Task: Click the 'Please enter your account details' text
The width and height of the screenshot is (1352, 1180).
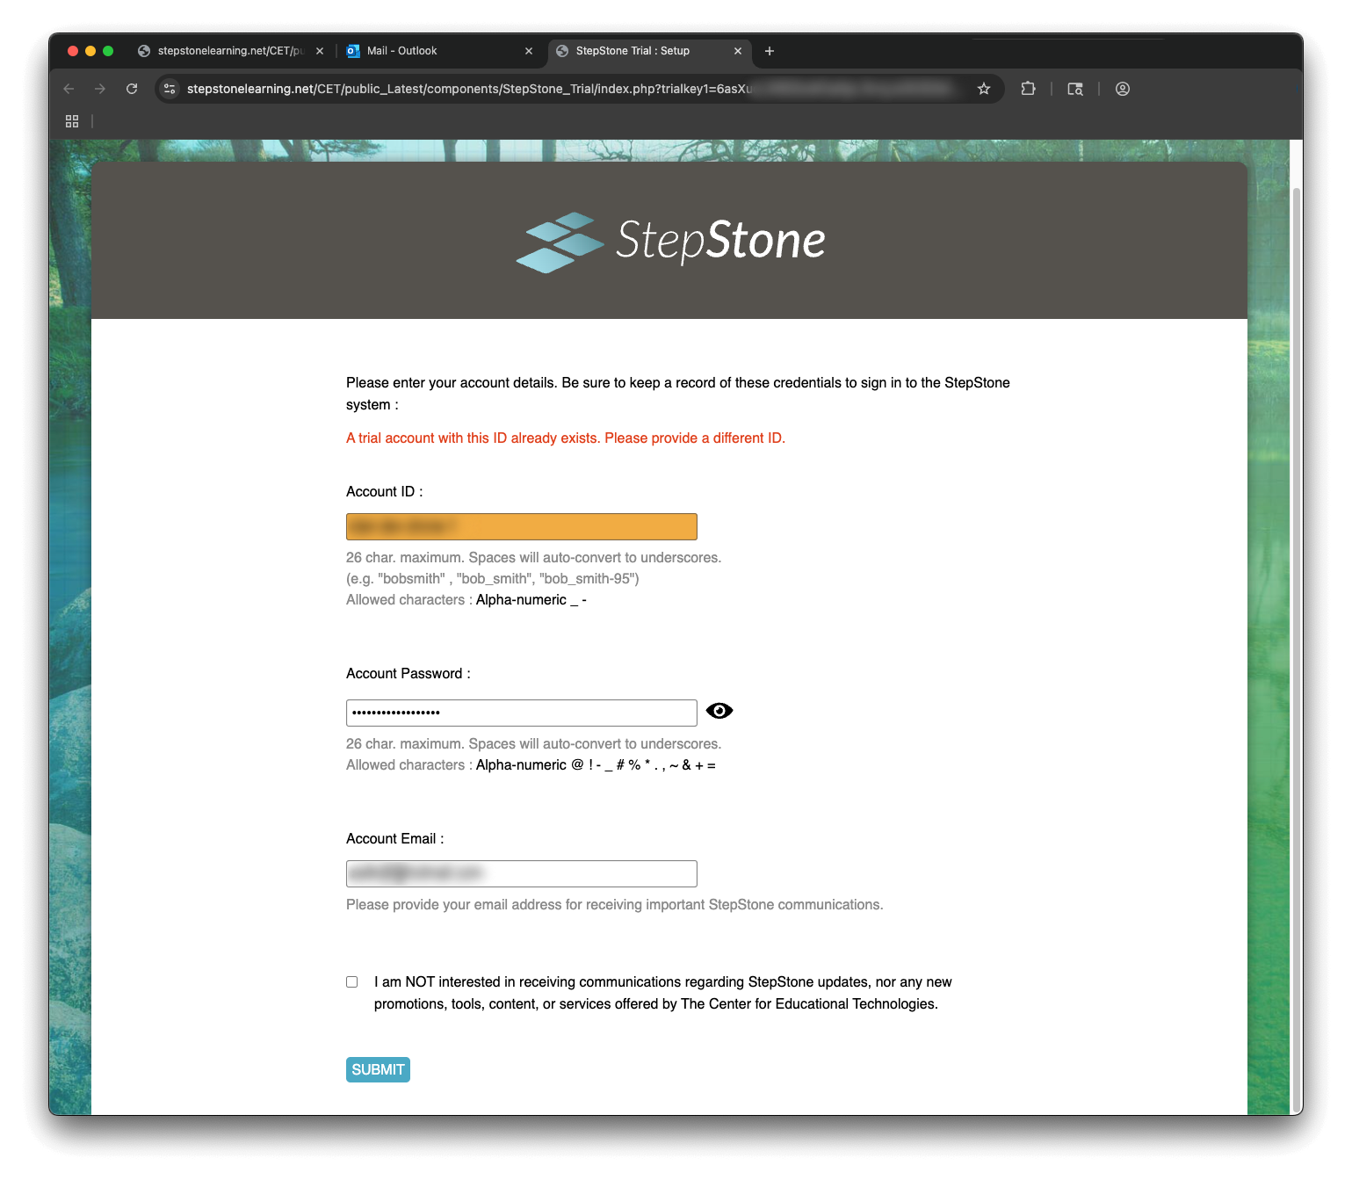Action: point(678,394)
